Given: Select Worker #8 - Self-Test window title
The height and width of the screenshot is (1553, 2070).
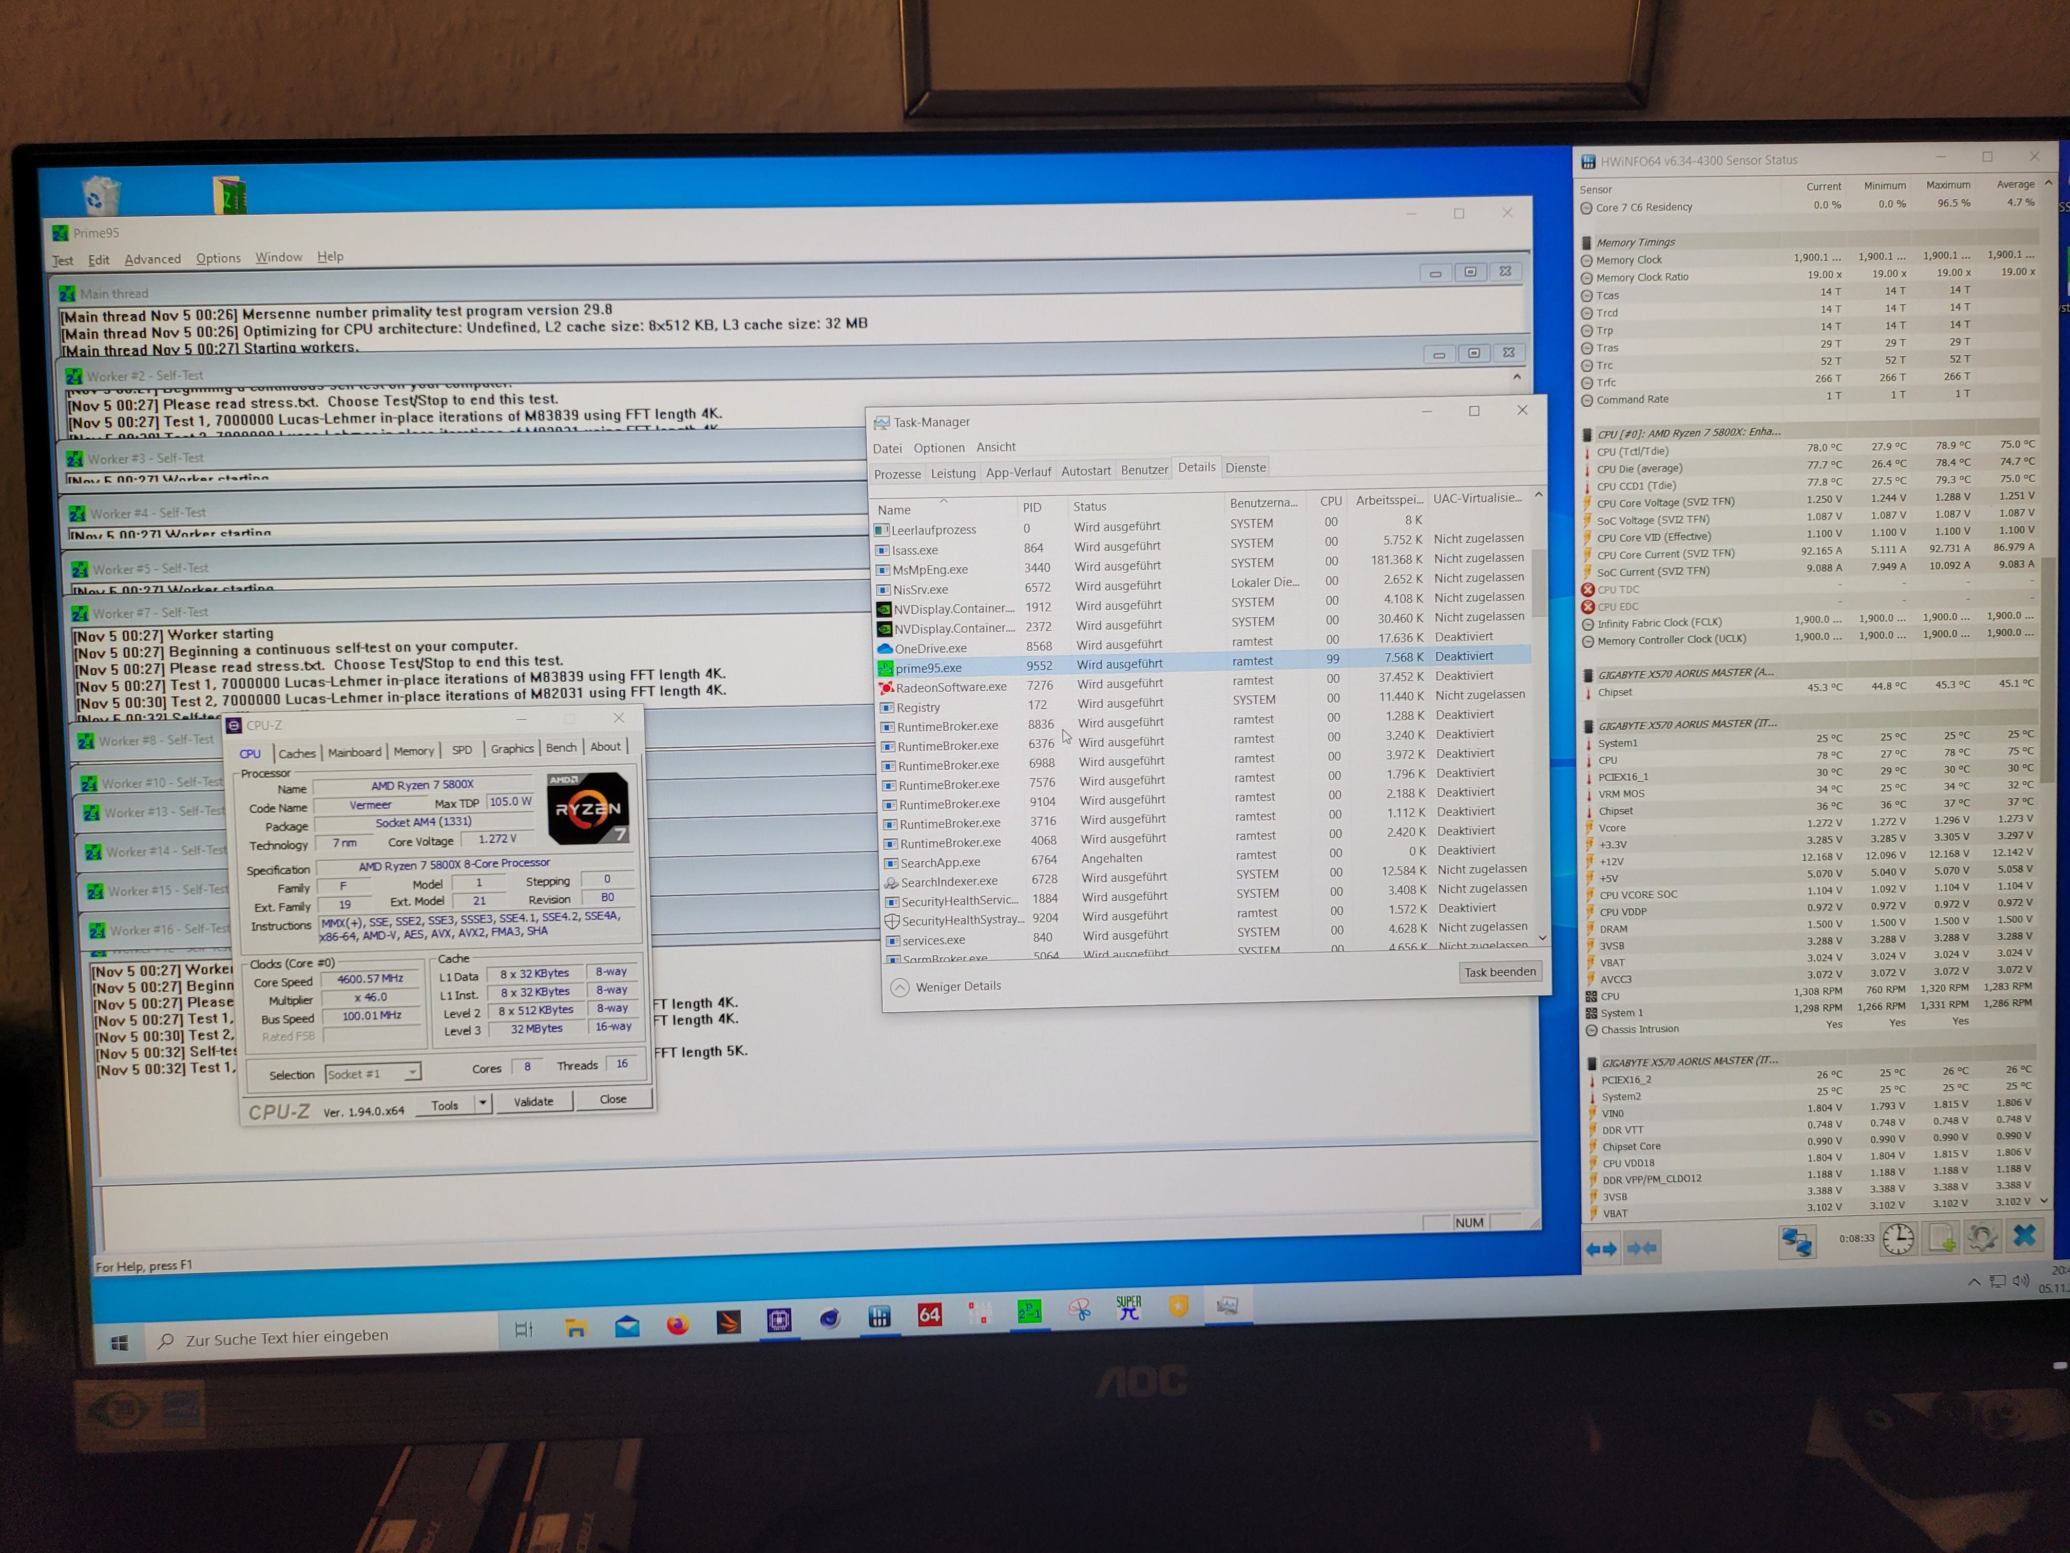Looking at the screenshot, I should click(x=156, y=740).
